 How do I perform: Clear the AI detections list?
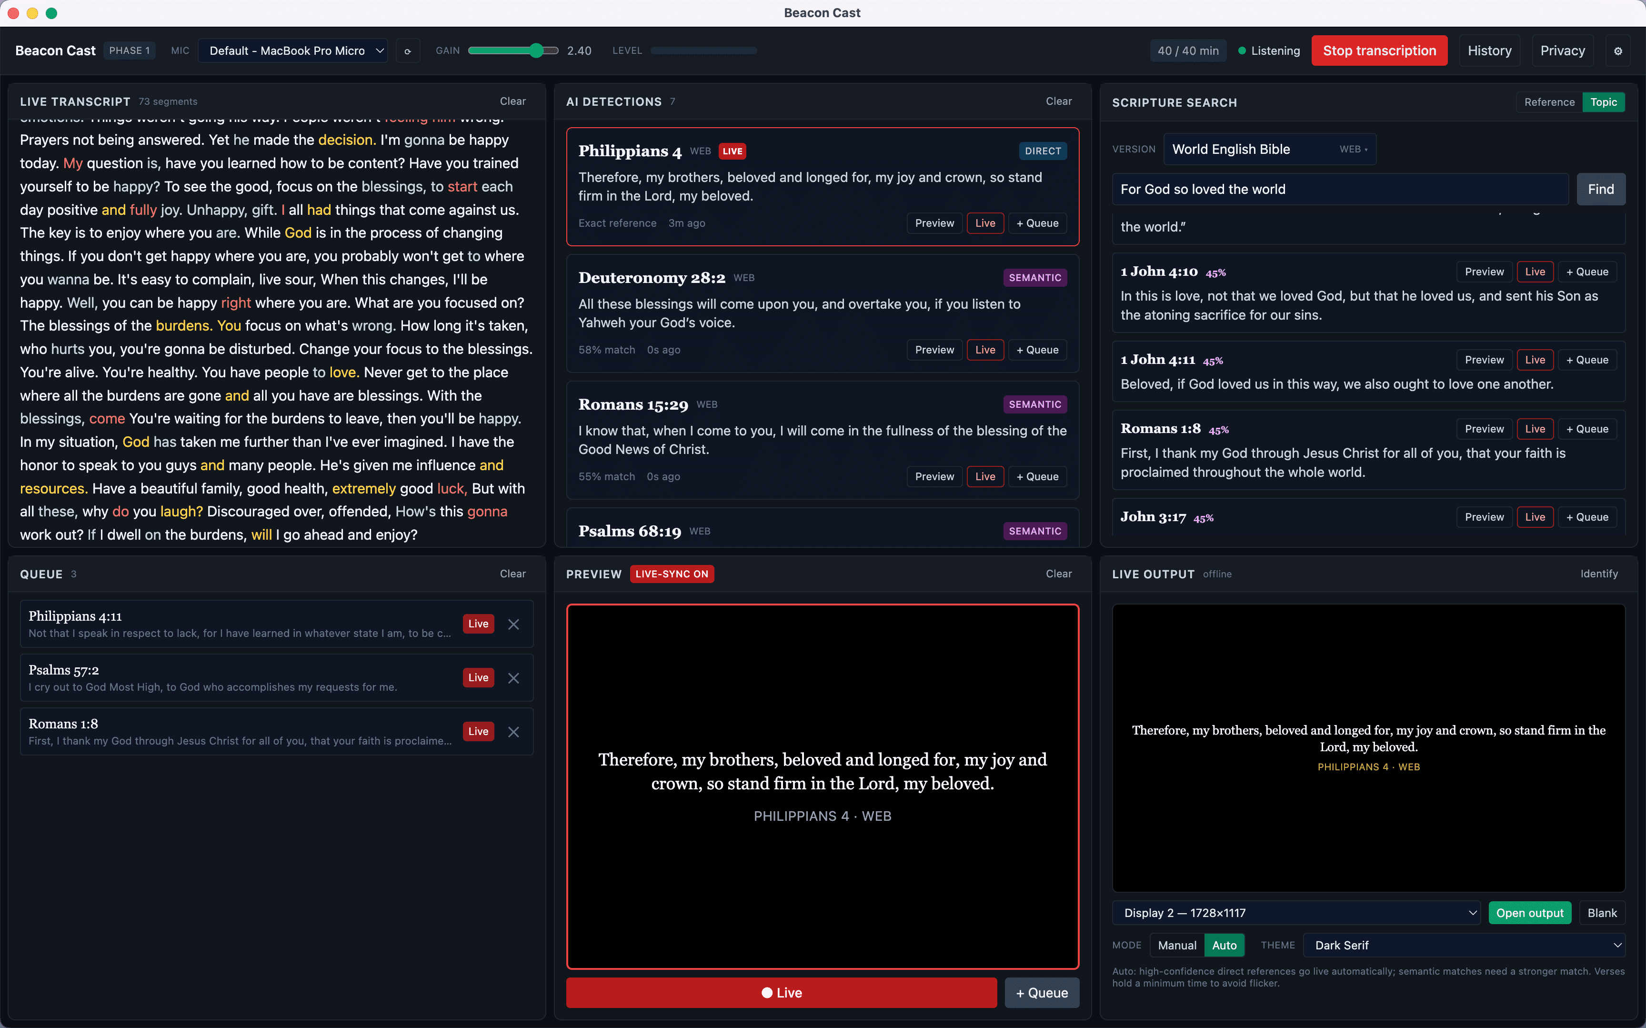(x=1058, y=101)
